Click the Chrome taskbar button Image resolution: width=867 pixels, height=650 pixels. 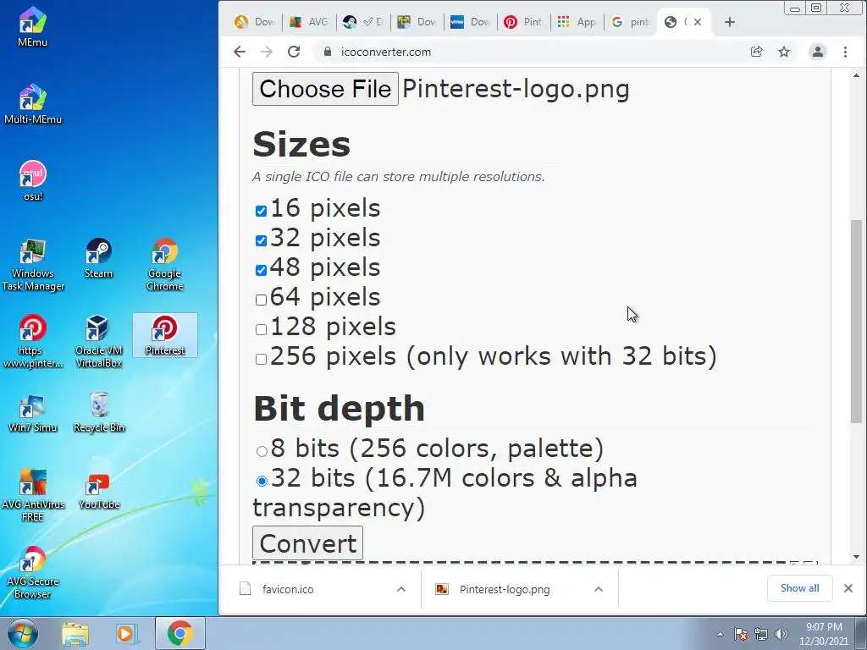(179, 633)
